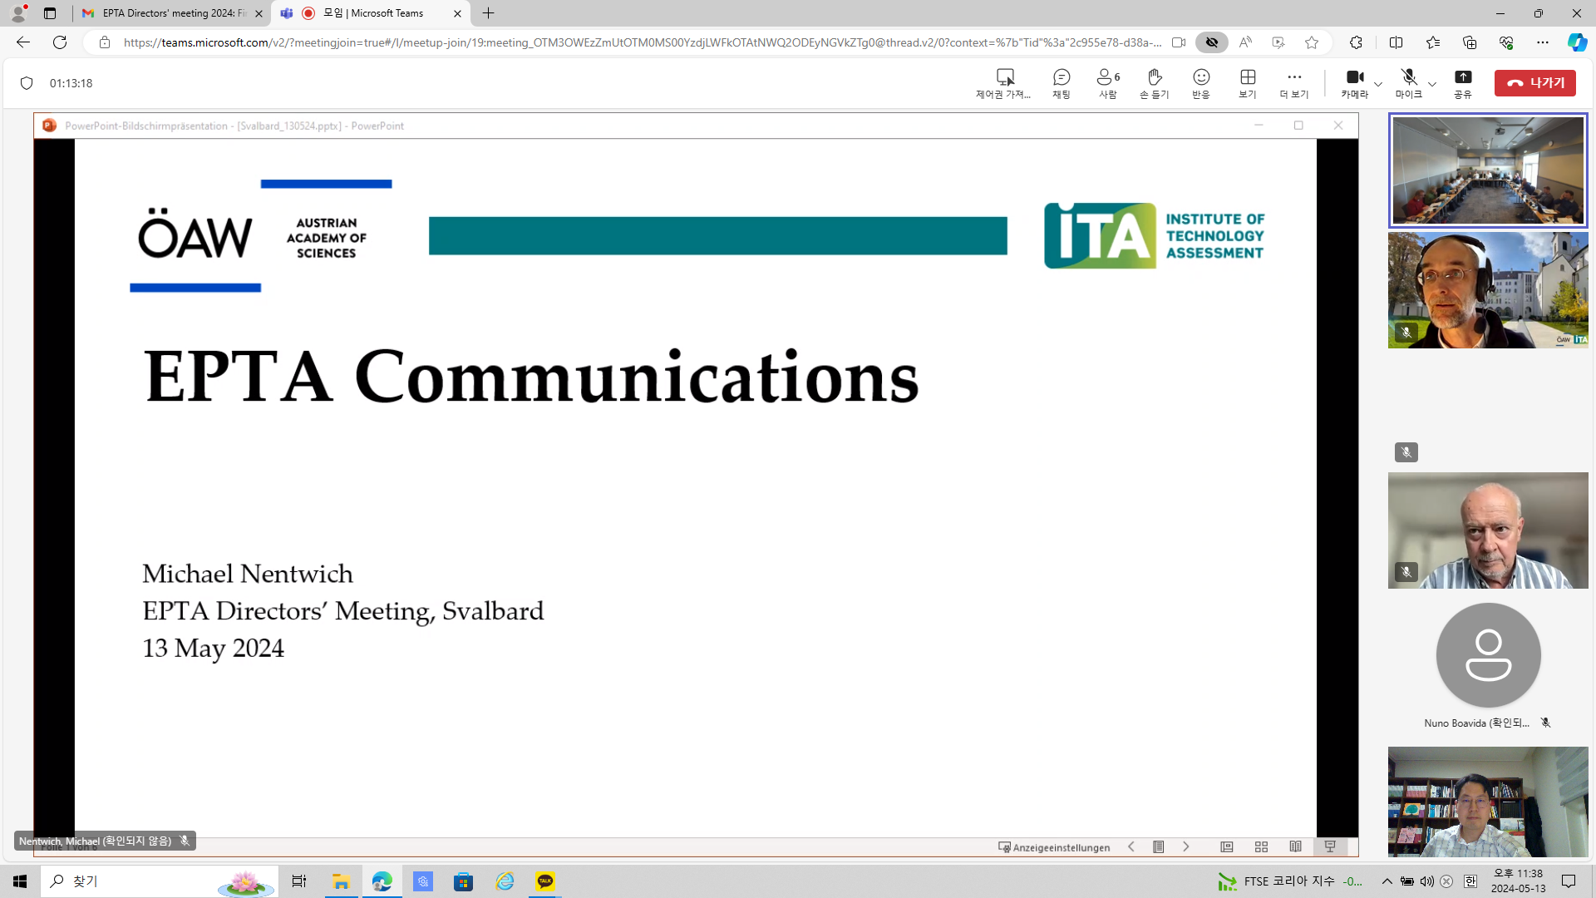This screenshot has width=1596, height=898.
Task: Toggle Edge split screen view
Action: click(x=1396, y=42)
